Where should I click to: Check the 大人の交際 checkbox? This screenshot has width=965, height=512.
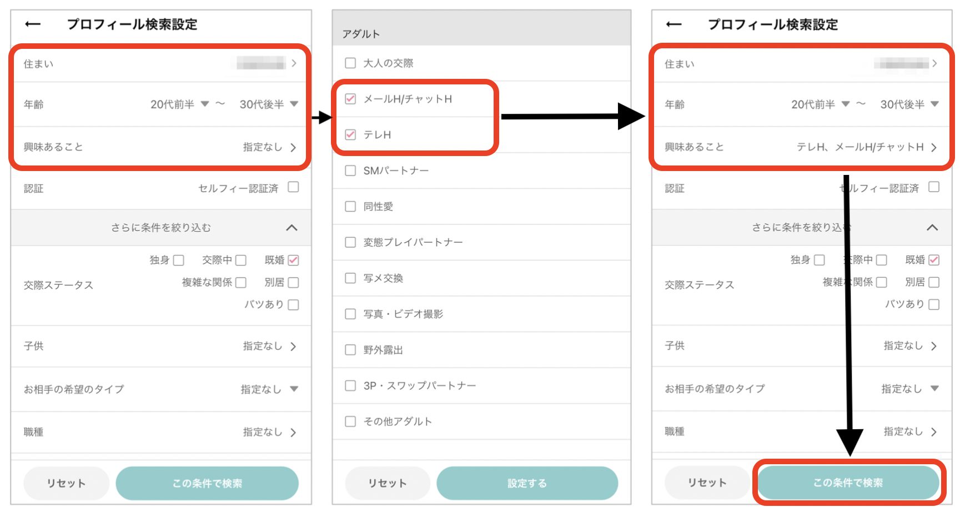pos(350,63)
